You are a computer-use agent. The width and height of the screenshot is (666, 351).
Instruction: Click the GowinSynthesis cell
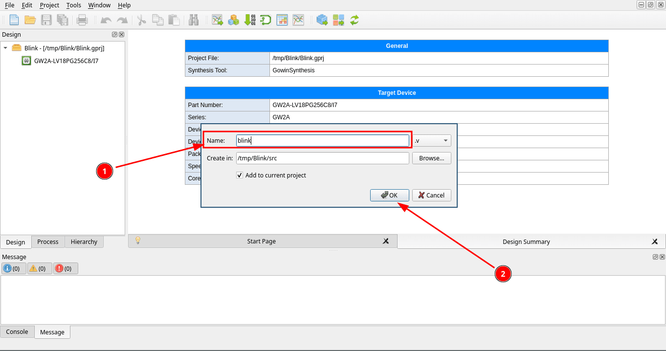pos(439,70)
